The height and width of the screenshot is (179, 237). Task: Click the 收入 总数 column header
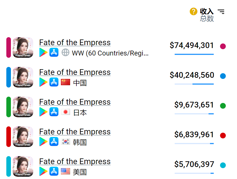[x=207, y=15]
